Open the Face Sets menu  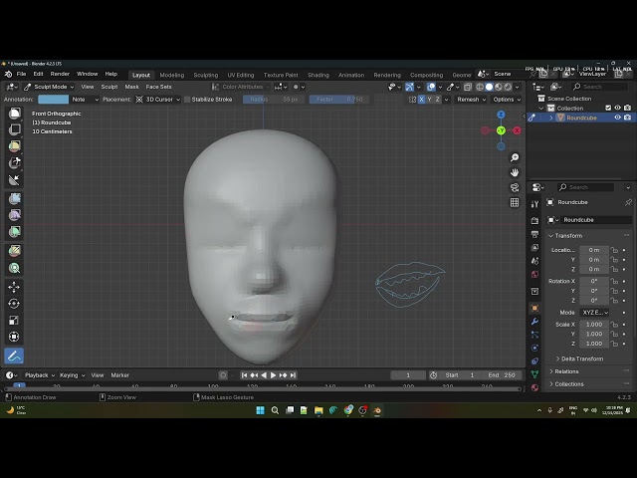point(158,87)
